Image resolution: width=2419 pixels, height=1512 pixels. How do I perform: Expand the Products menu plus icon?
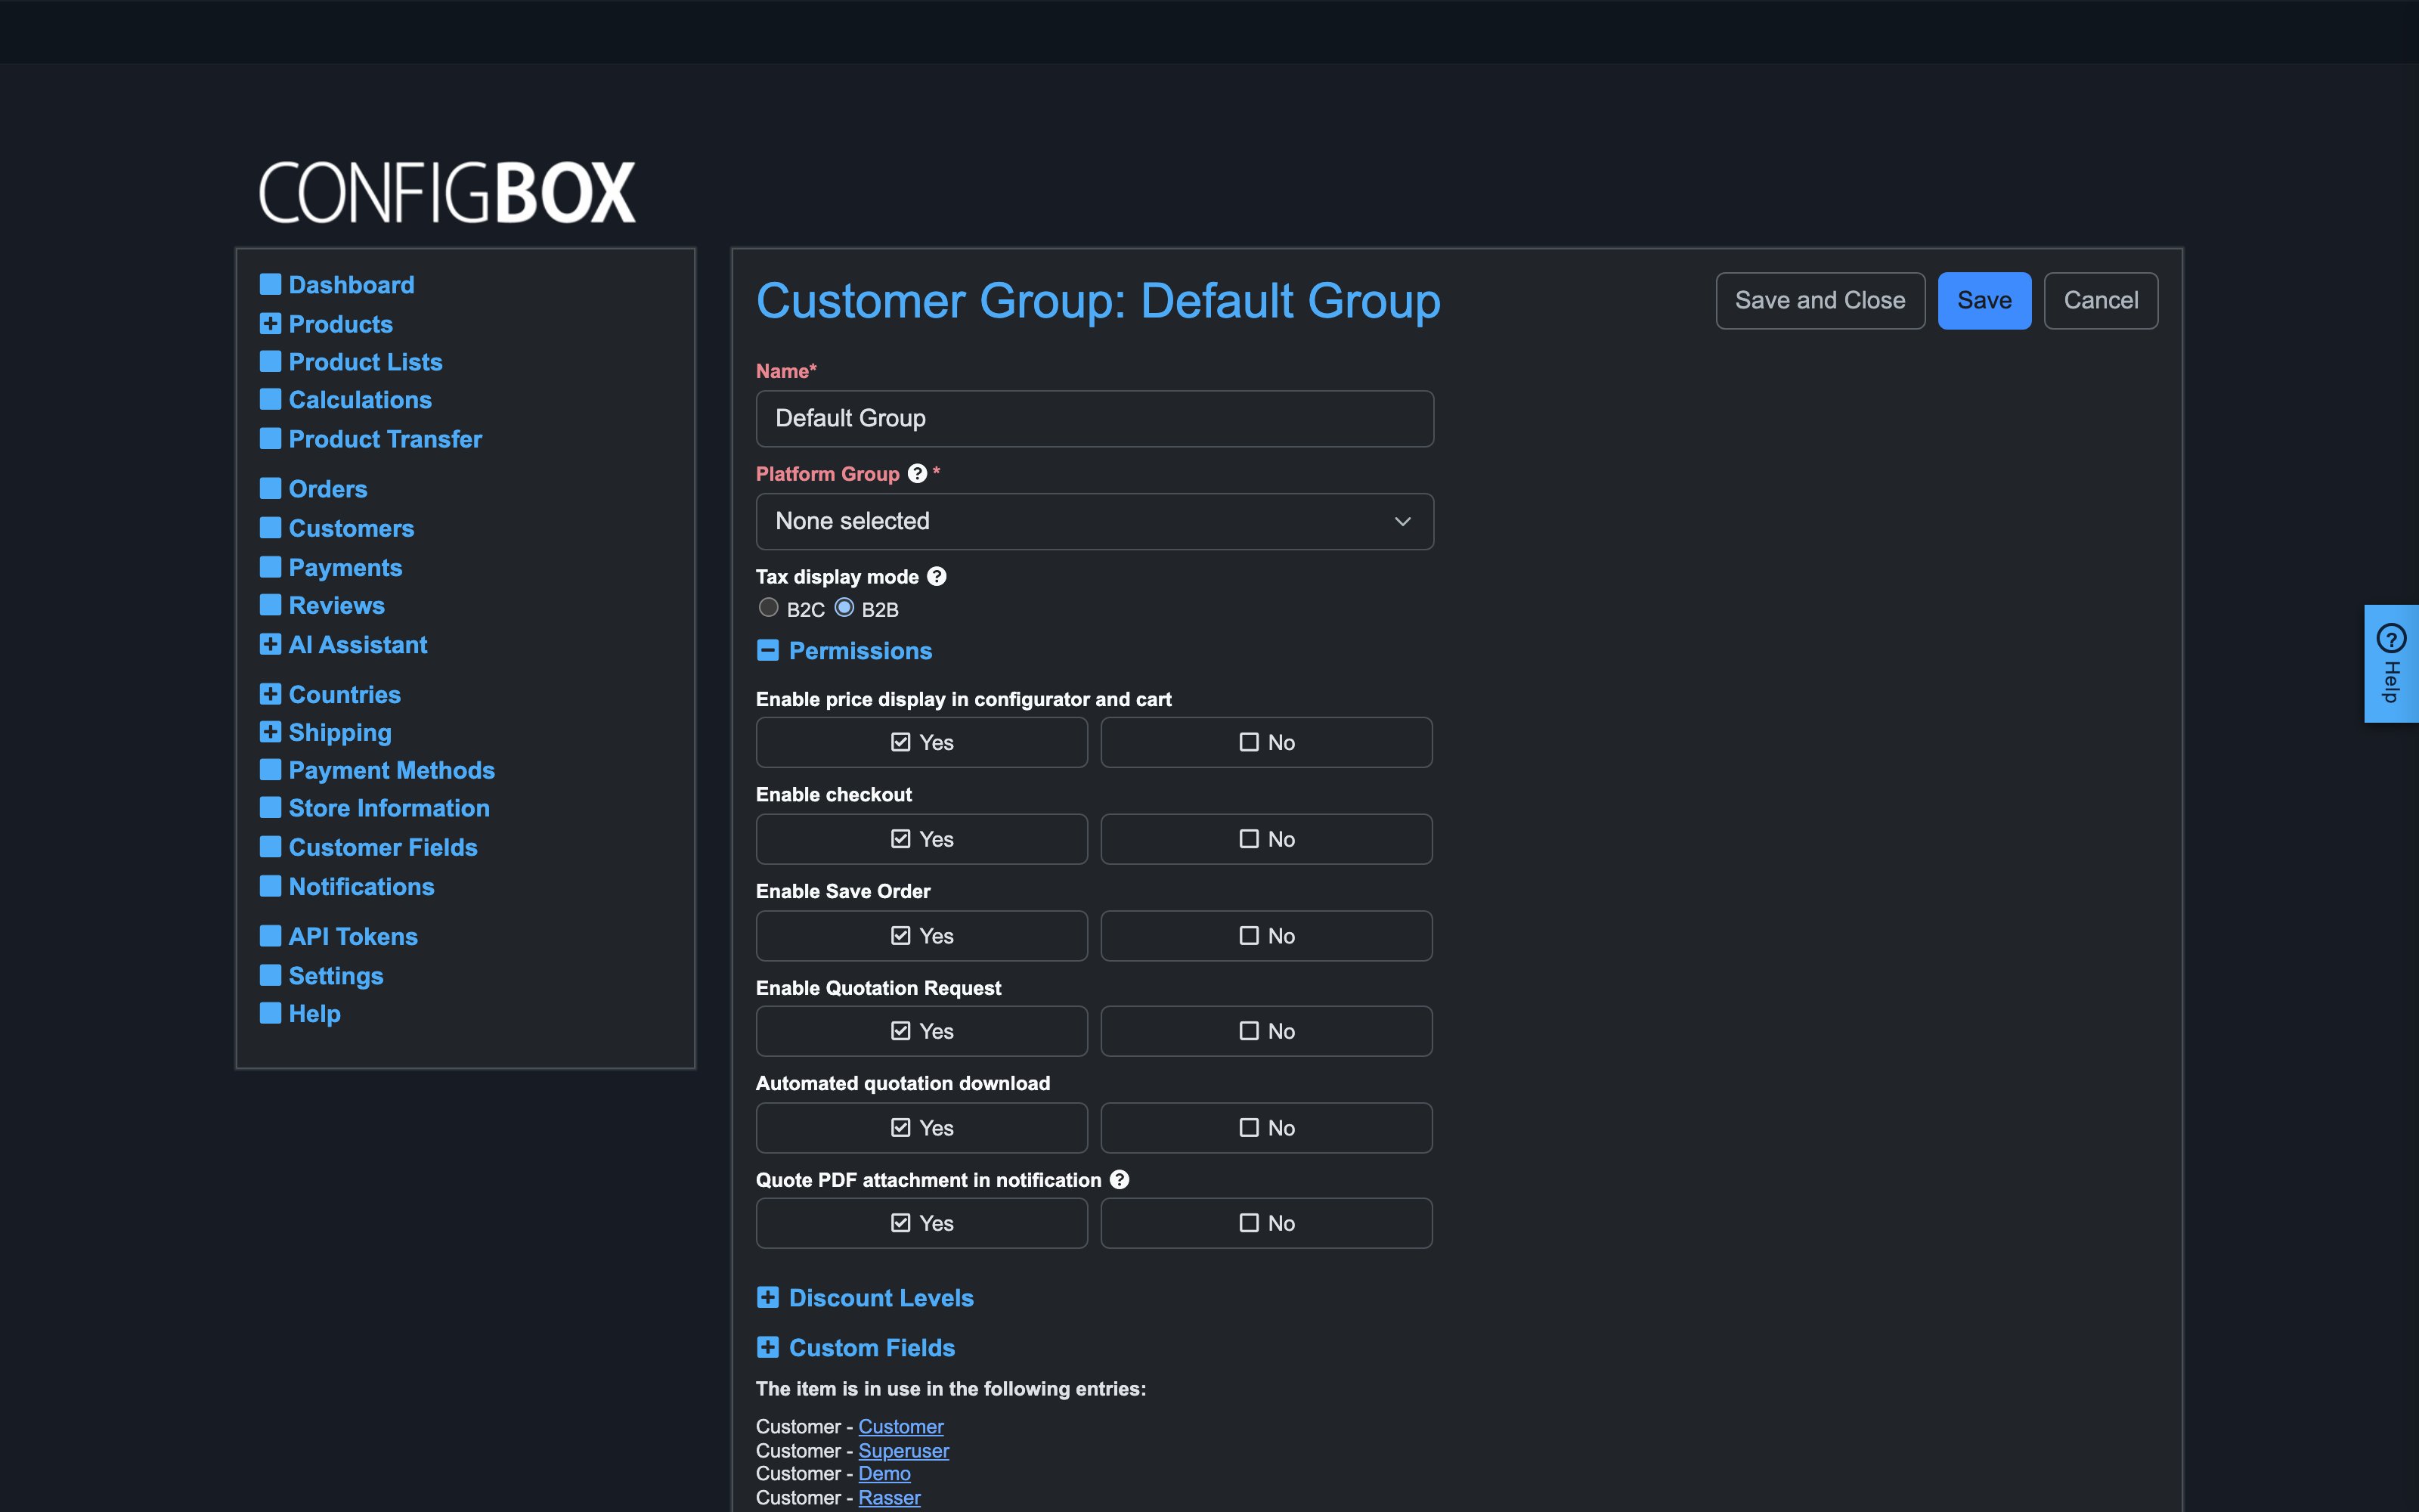point(270,323)
